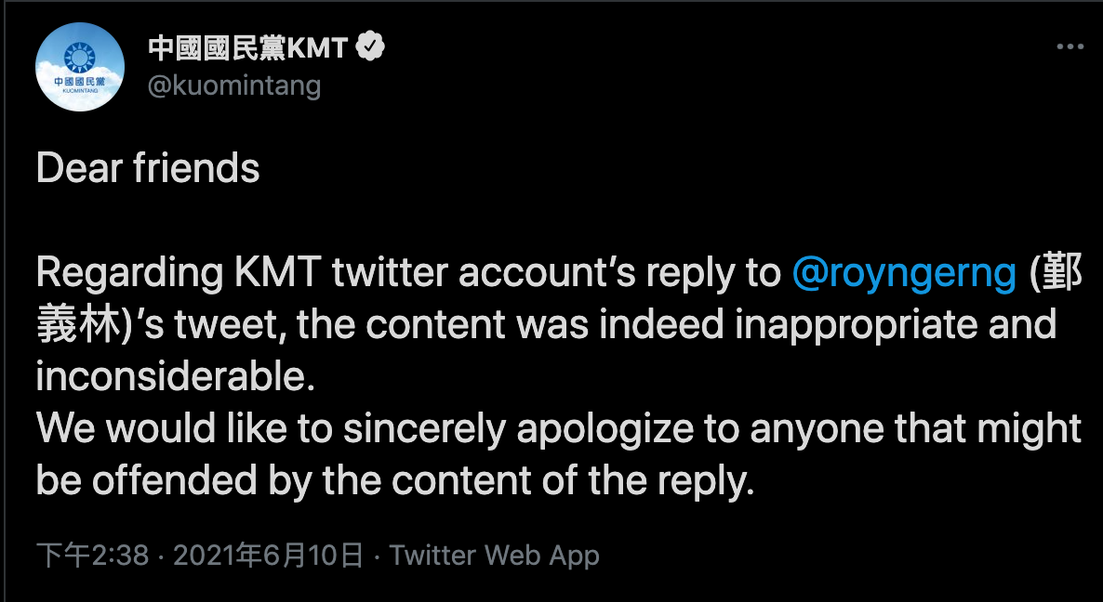
Task: Visit the @kuomintang handle
Action: [x=234, y=85]
